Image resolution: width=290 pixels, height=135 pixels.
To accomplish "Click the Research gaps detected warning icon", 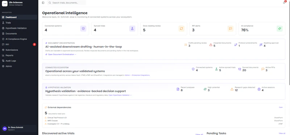I will [232, 89].
